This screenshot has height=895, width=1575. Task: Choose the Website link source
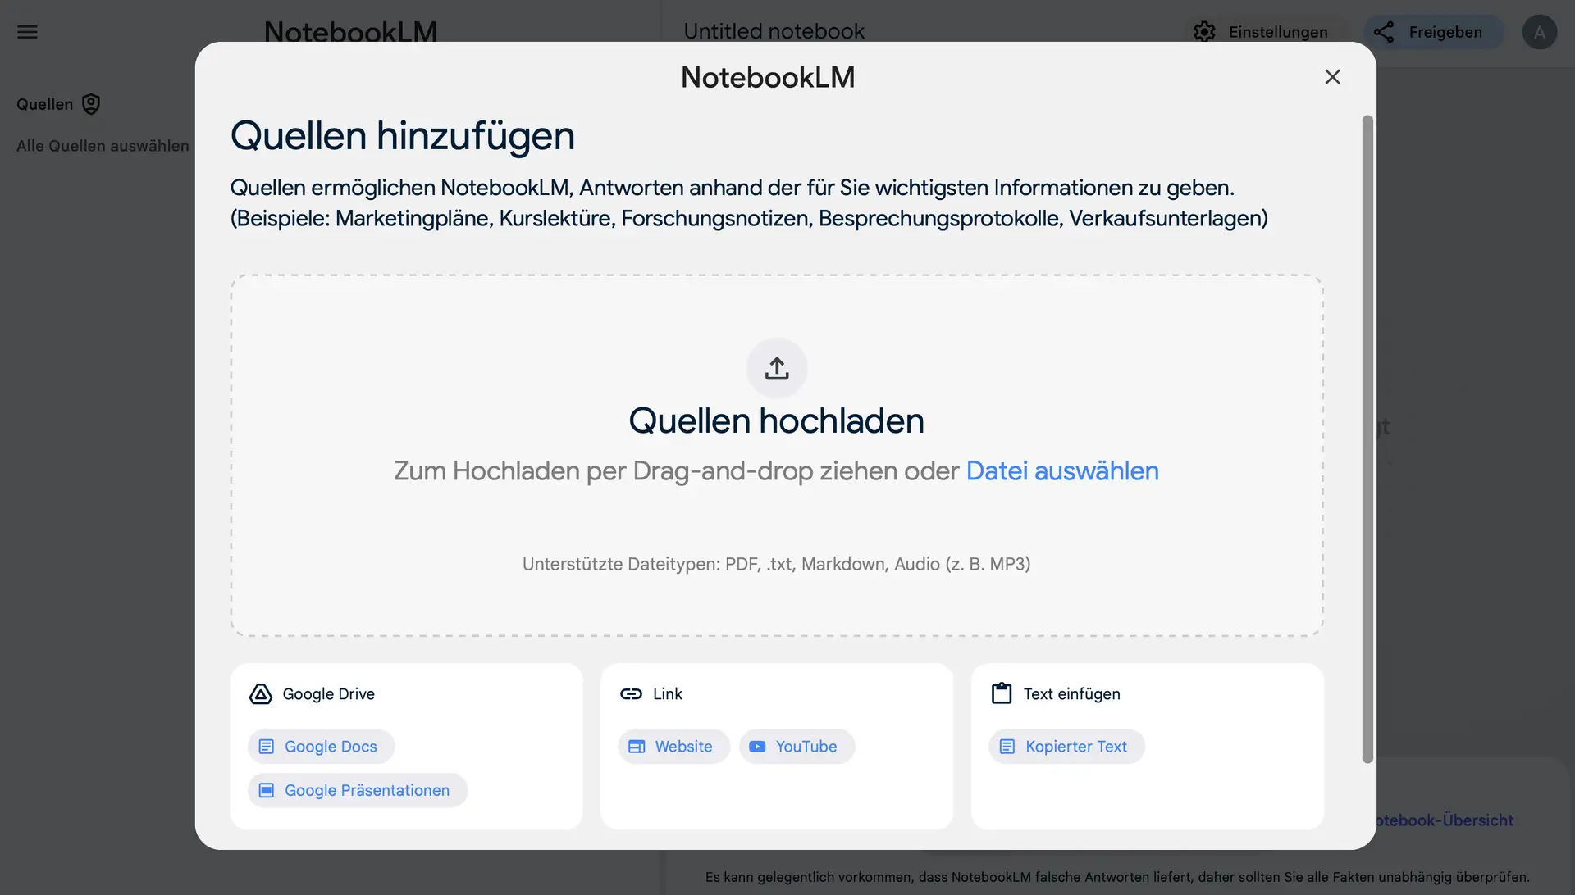click(673, 747)
